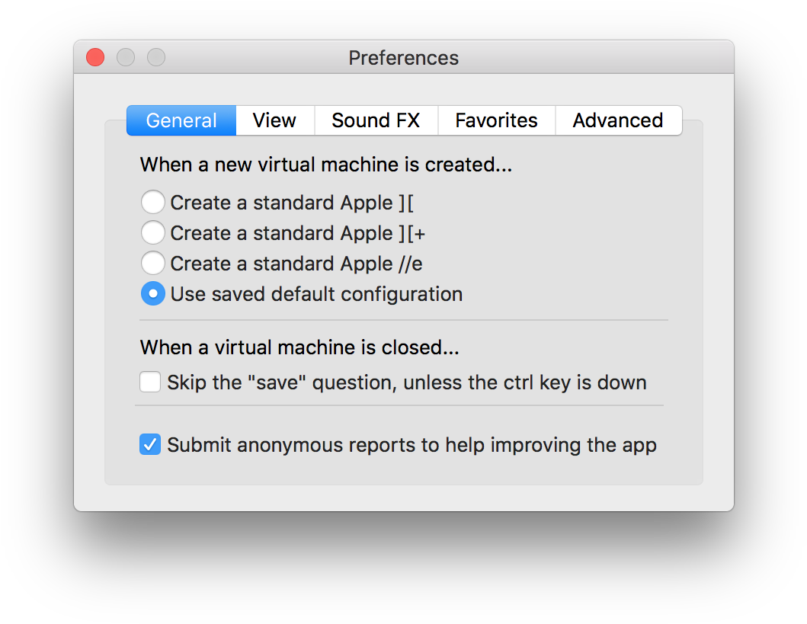The width and height of the screenshot is (807, 624).
Task: Select the Advanced preferences tab
Action: tap(617, 120)
